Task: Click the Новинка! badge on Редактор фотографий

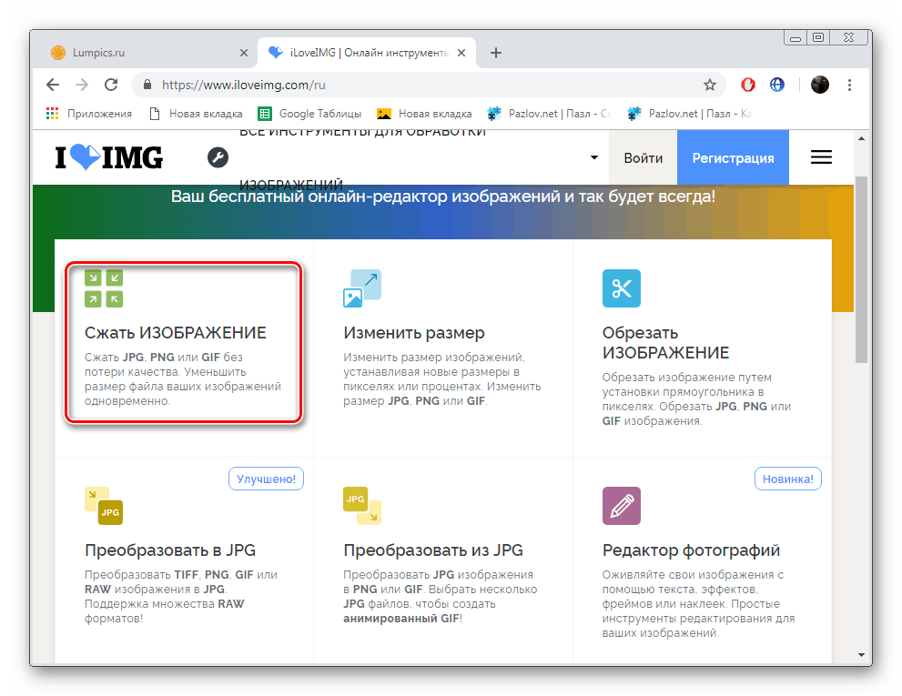Action: pyautogui.click(x=787, y=478)
